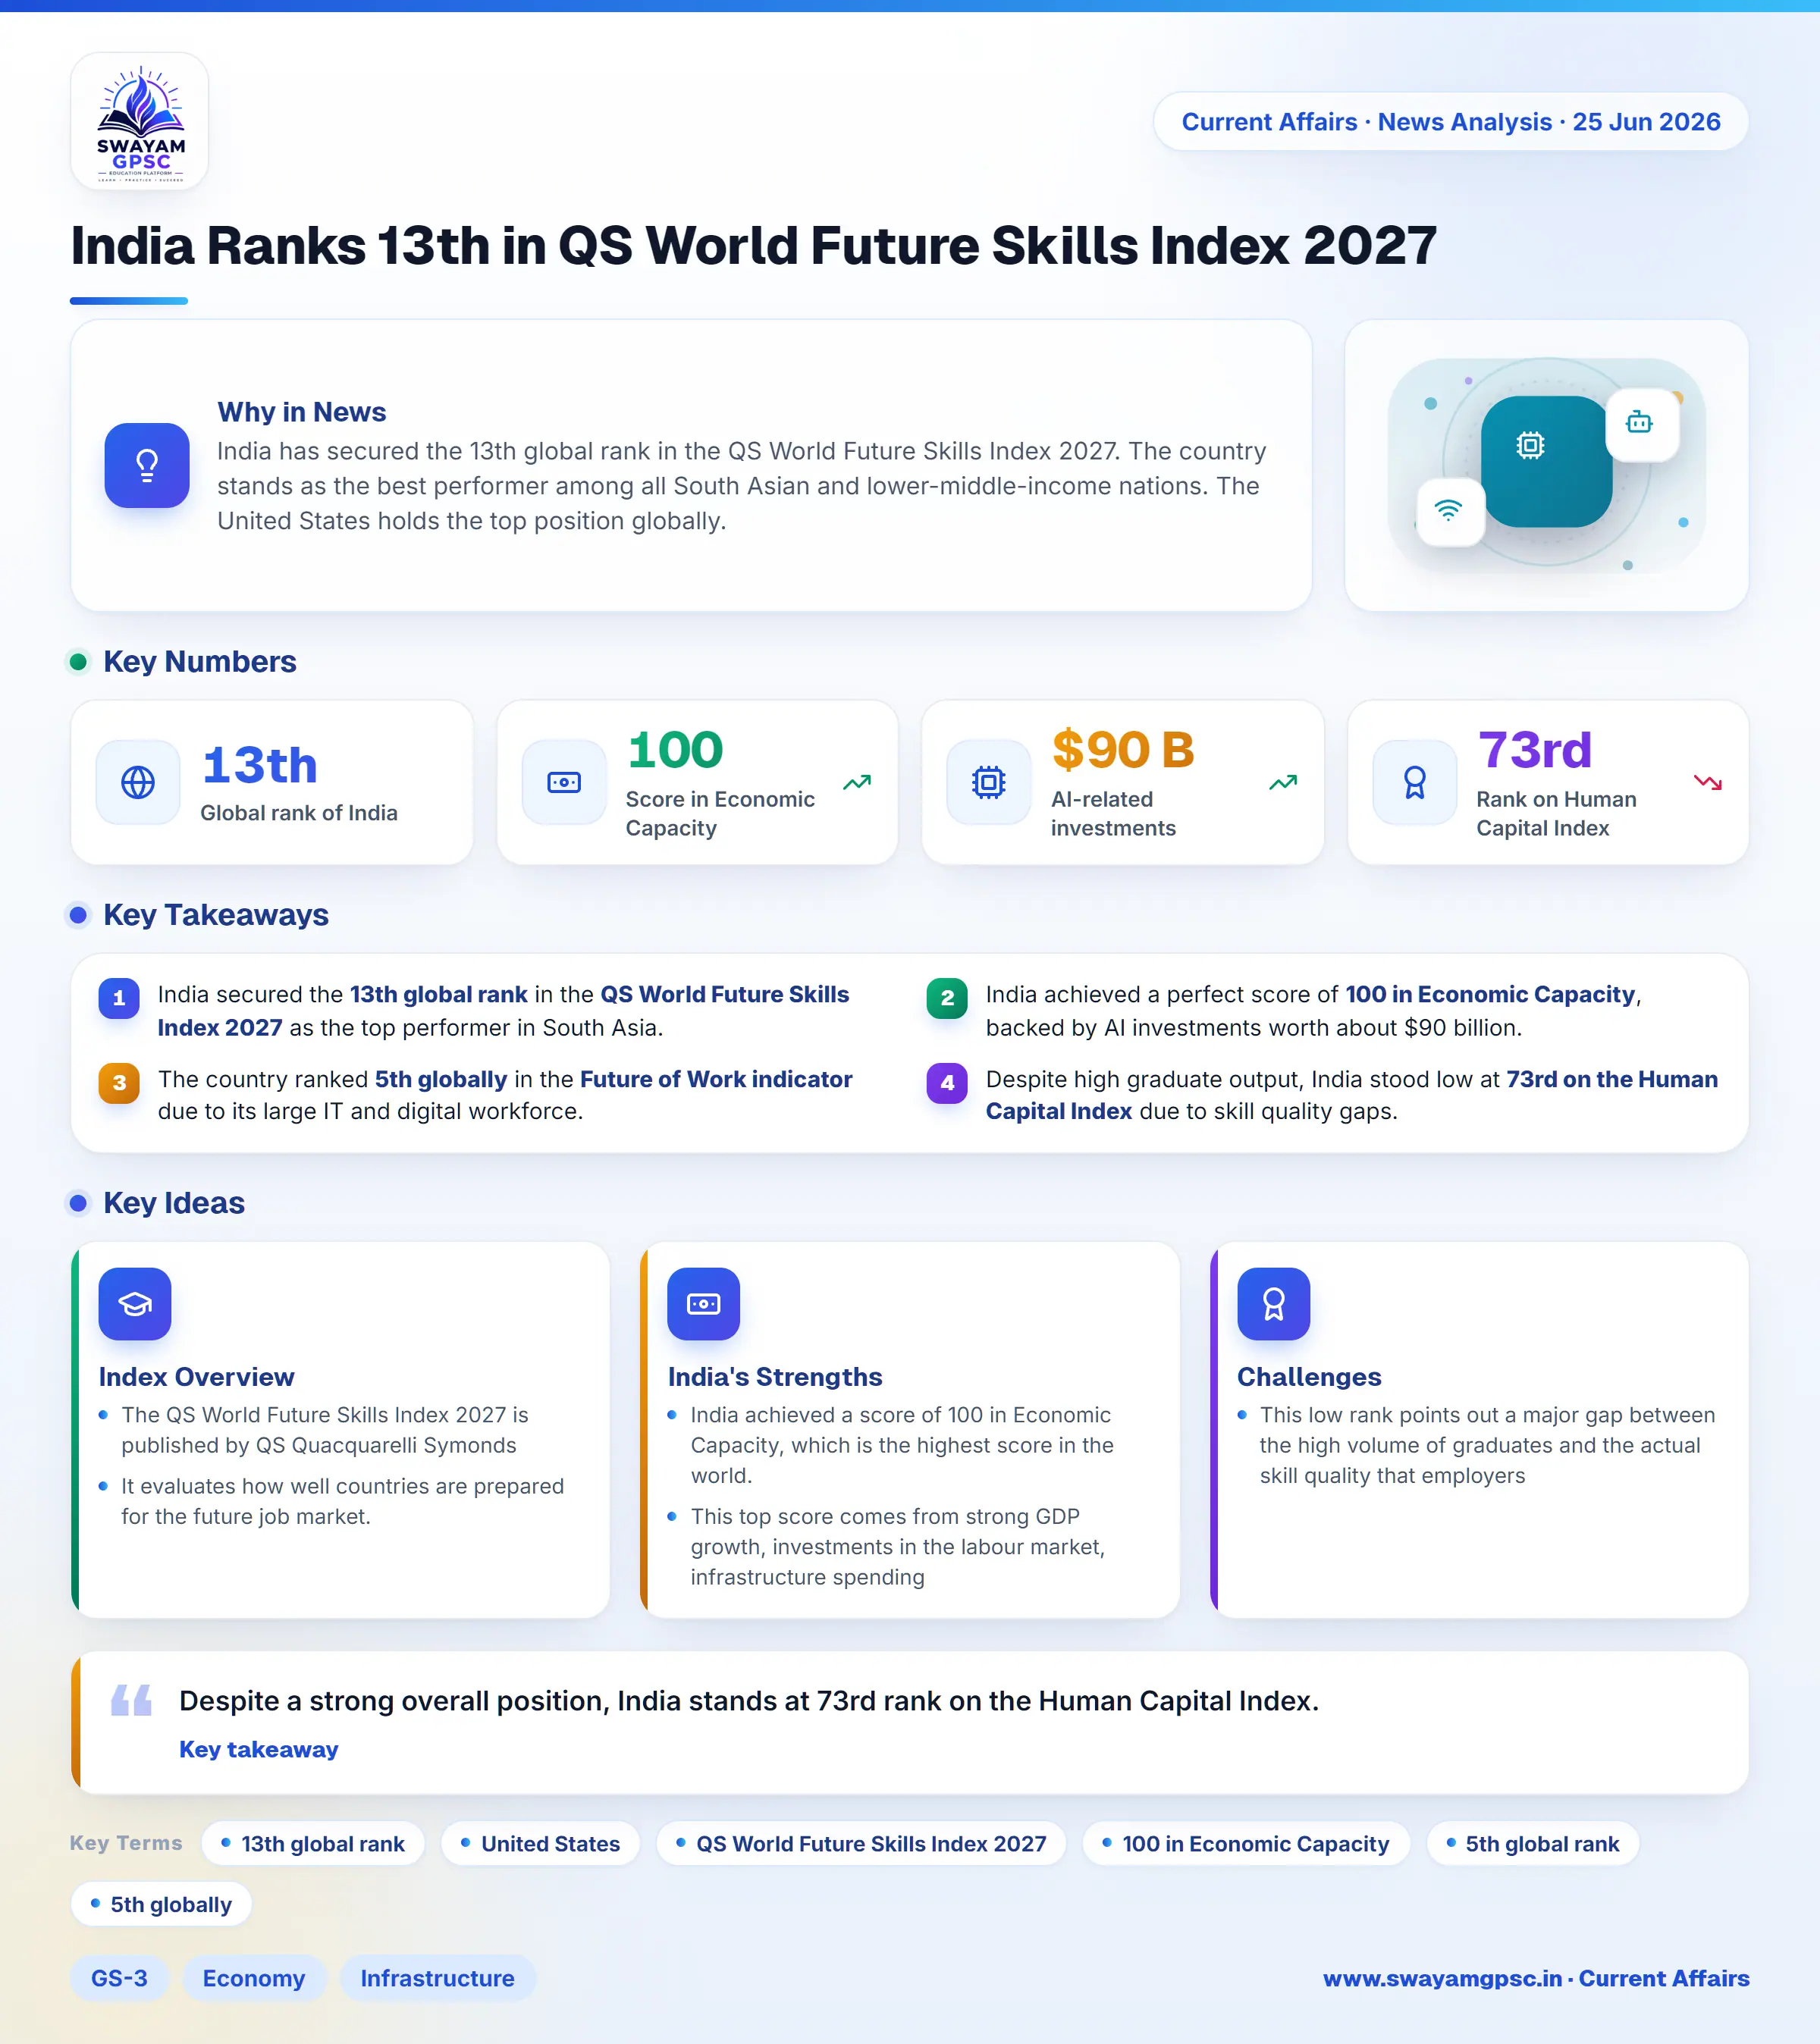This screenshot has width=1820, height=2044.
Task: Click the upward trend arrow in the AI-related investments card
Action: pos(1283,782)
